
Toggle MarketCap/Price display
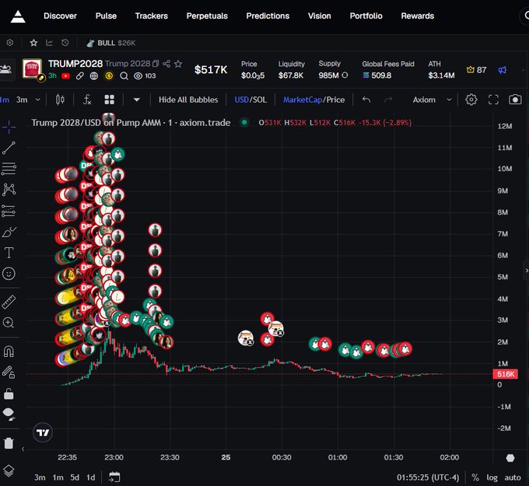(x=314, y=100)
